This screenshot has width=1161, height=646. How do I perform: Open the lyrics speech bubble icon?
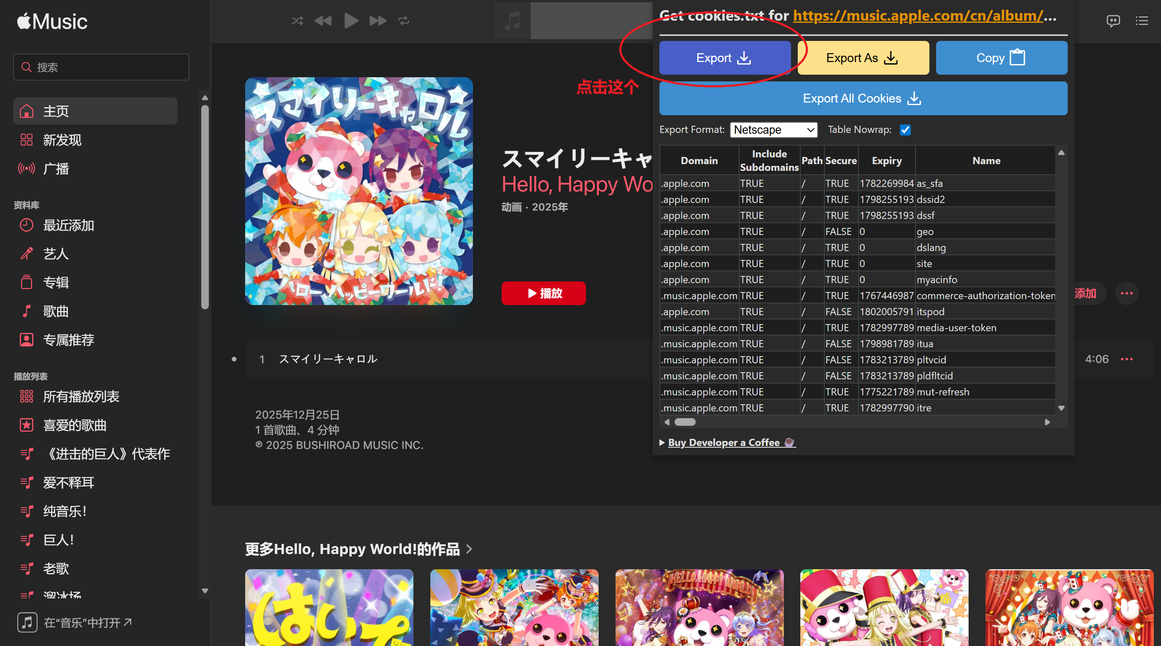(1113, 21)
